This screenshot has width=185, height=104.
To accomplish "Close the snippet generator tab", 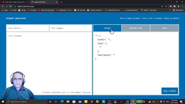I will tap(57, 2).
